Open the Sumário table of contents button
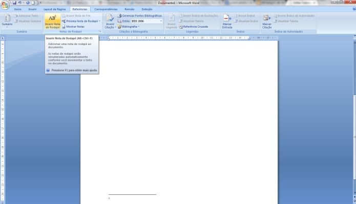The height and width of the screenshot is (204, 356). tap(7, 21)
